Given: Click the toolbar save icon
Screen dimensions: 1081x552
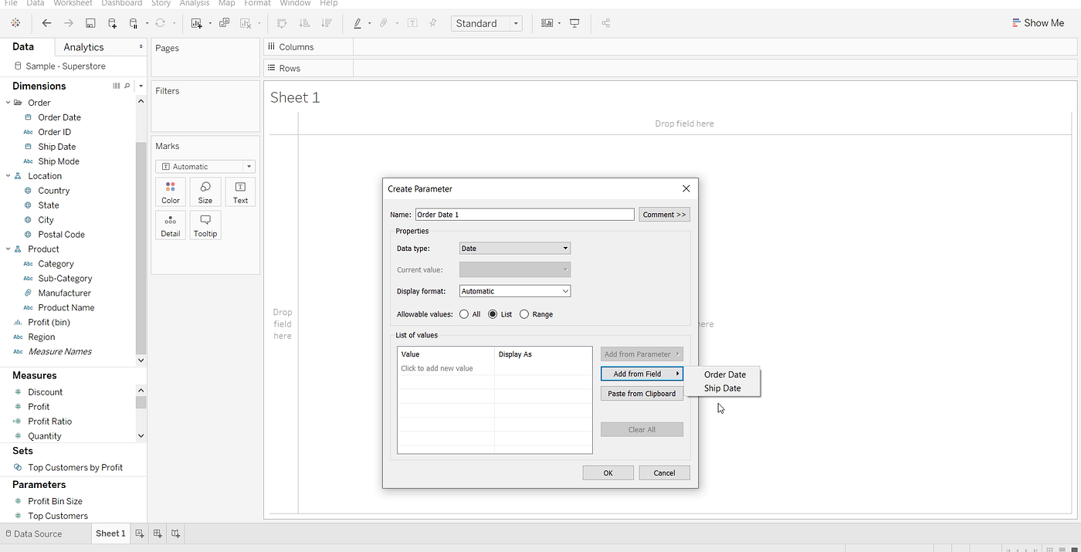Looking at the screenshot, I should 91,23.
